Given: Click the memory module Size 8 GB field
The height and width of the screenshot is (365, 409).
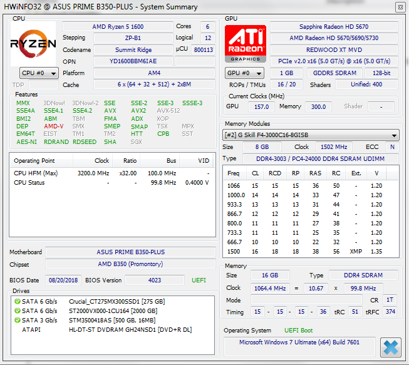Looking at the screenshot, I should (x=262, y=147).
